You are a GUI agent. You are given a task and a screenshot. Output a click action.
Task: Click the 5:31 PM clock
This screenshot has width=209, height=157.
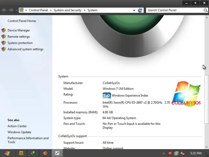196,153
